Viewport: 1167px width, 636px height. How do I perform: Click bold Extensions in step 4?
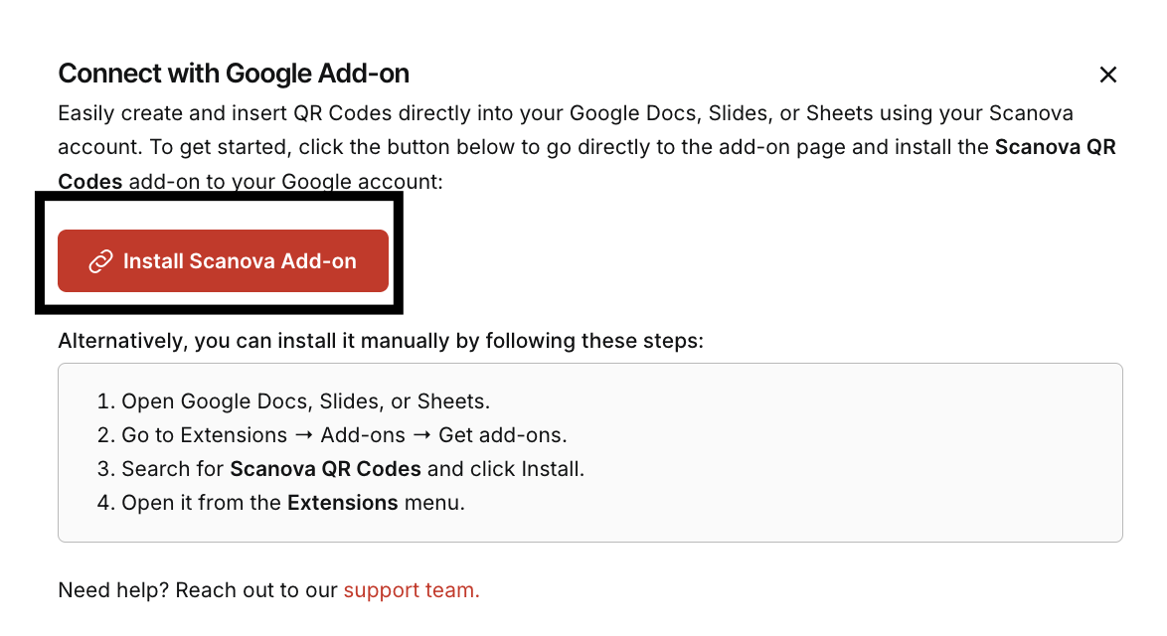[342, 503]
